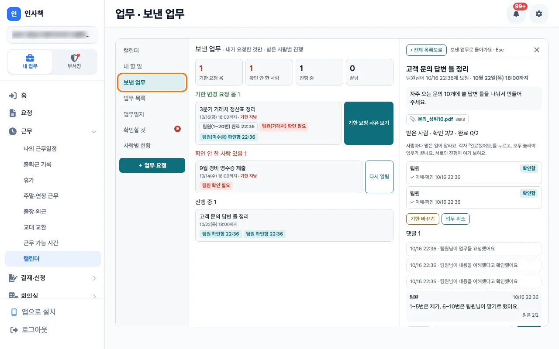Click the 기한 바꾸기 button
Image resolution: width=559 pixels, height=349 pixels.
coord(423,219)
